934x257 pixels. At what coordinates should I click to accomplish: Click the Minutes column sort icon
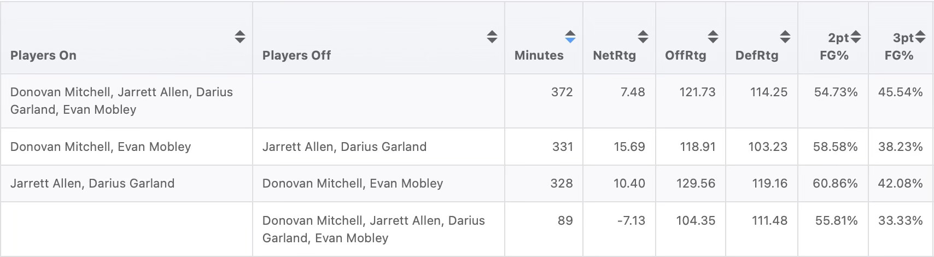570,37
